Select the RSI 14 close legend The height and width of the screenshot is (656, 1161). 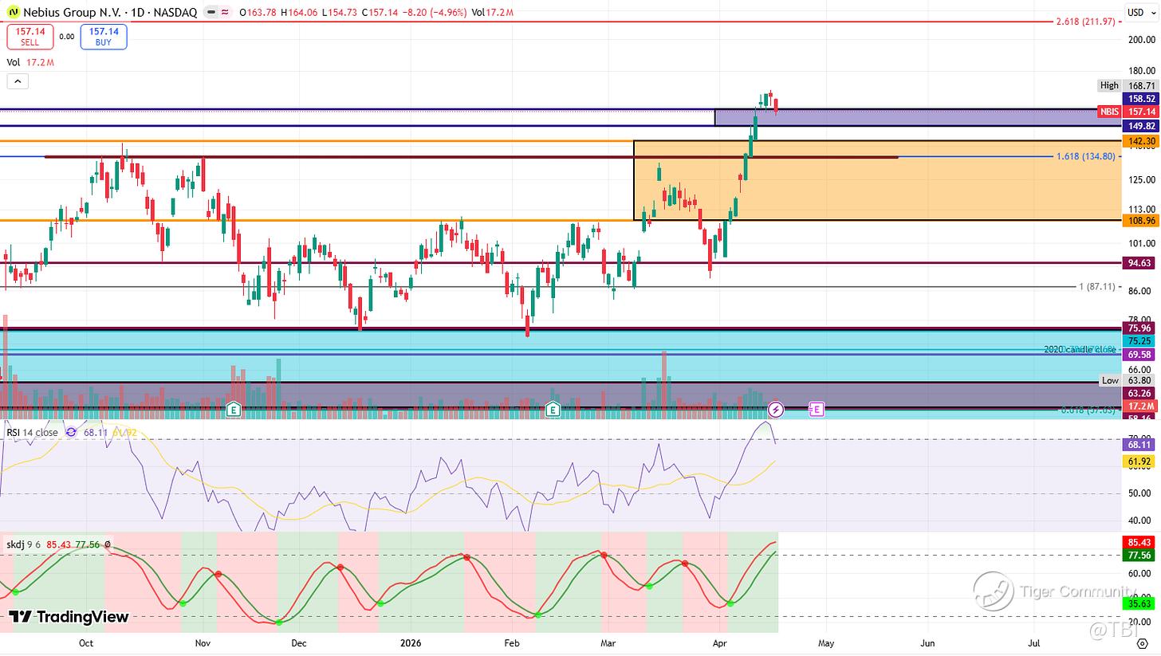tap(32, 432)
